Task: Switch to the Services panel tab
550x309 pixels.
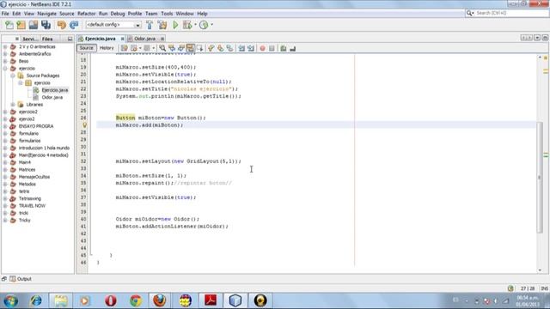Action: tap(30, 39)
